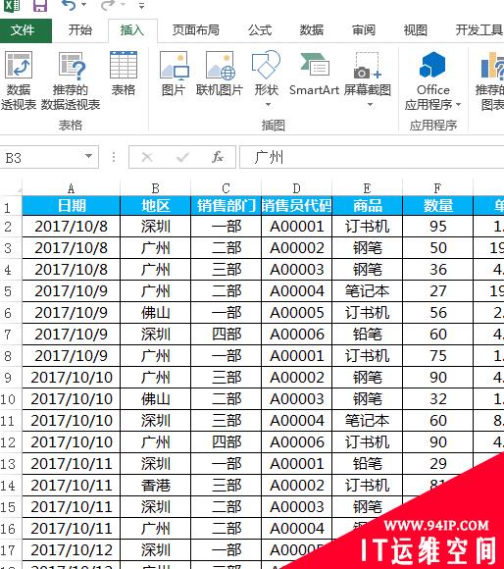
Task: Select cell D3 with A00002
Action: tap(296, 248)
